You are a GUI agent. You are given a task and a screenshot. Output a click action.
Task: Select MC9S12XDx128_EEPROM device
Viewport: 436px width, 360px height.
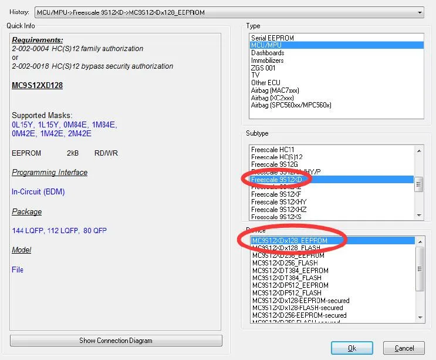(x=333, y=240)
